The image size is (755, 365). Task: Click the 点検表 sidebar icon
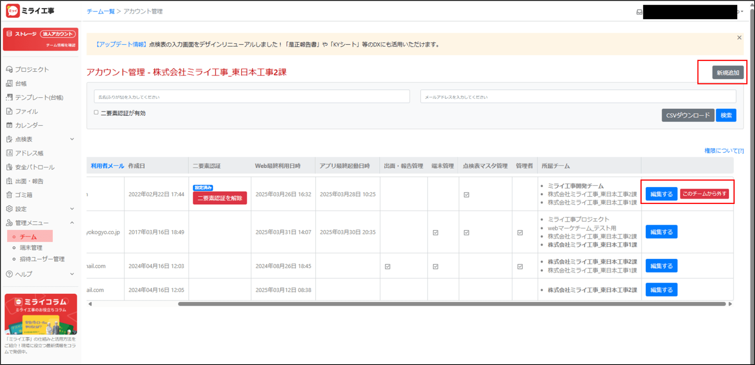click(x=9, y=139)
